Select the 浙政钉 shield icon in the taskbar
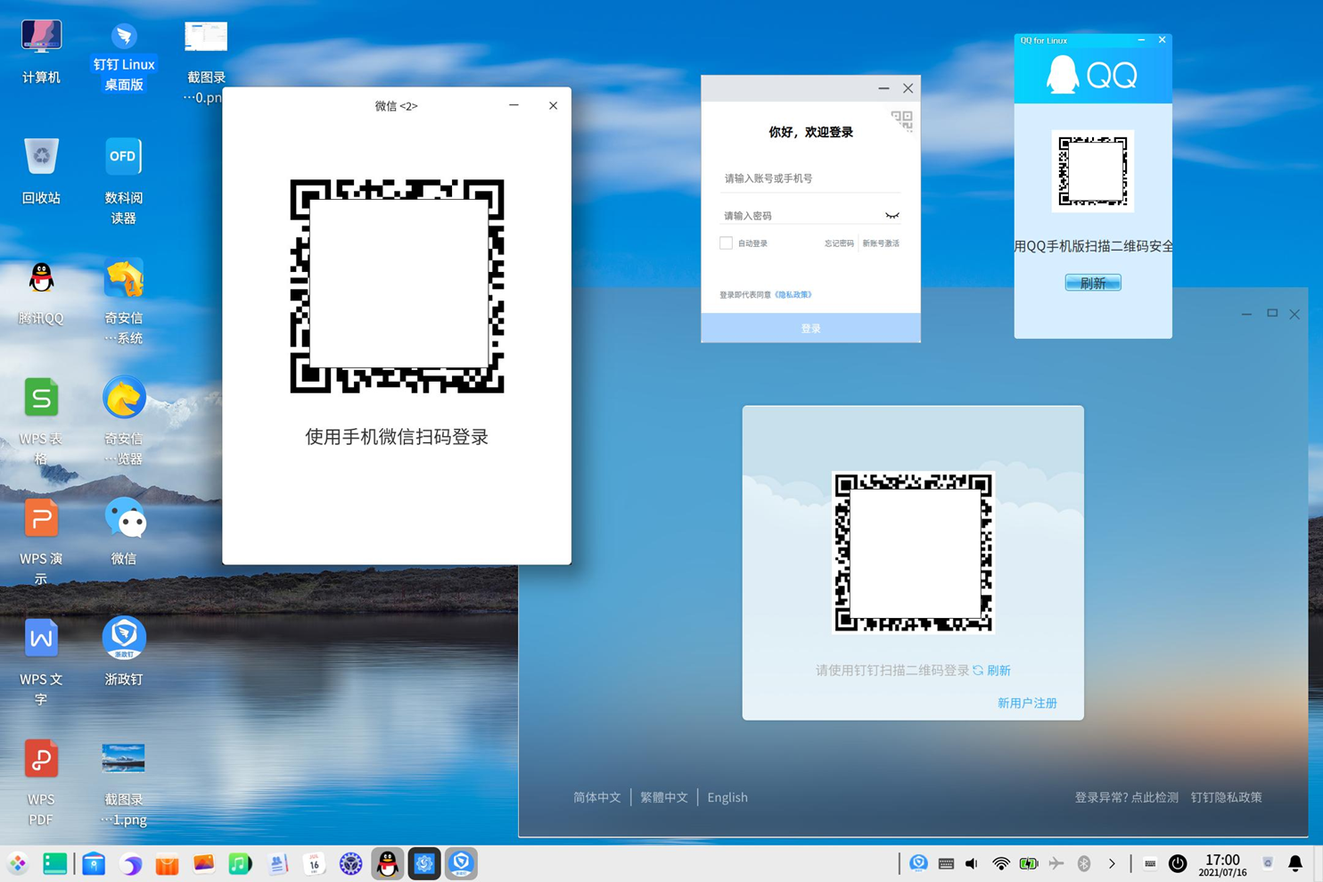 (461, 863)
